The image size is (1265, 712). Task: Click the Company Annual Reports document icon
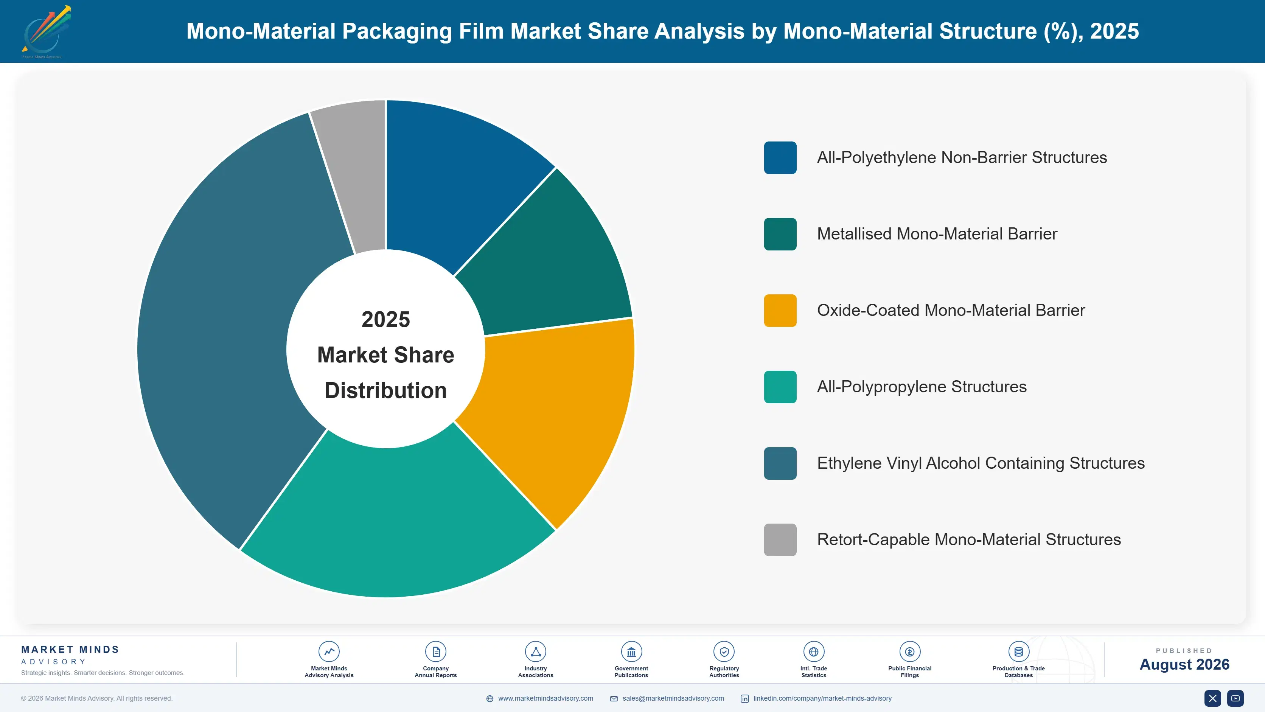pyautogui.click(x=435, y=651)
